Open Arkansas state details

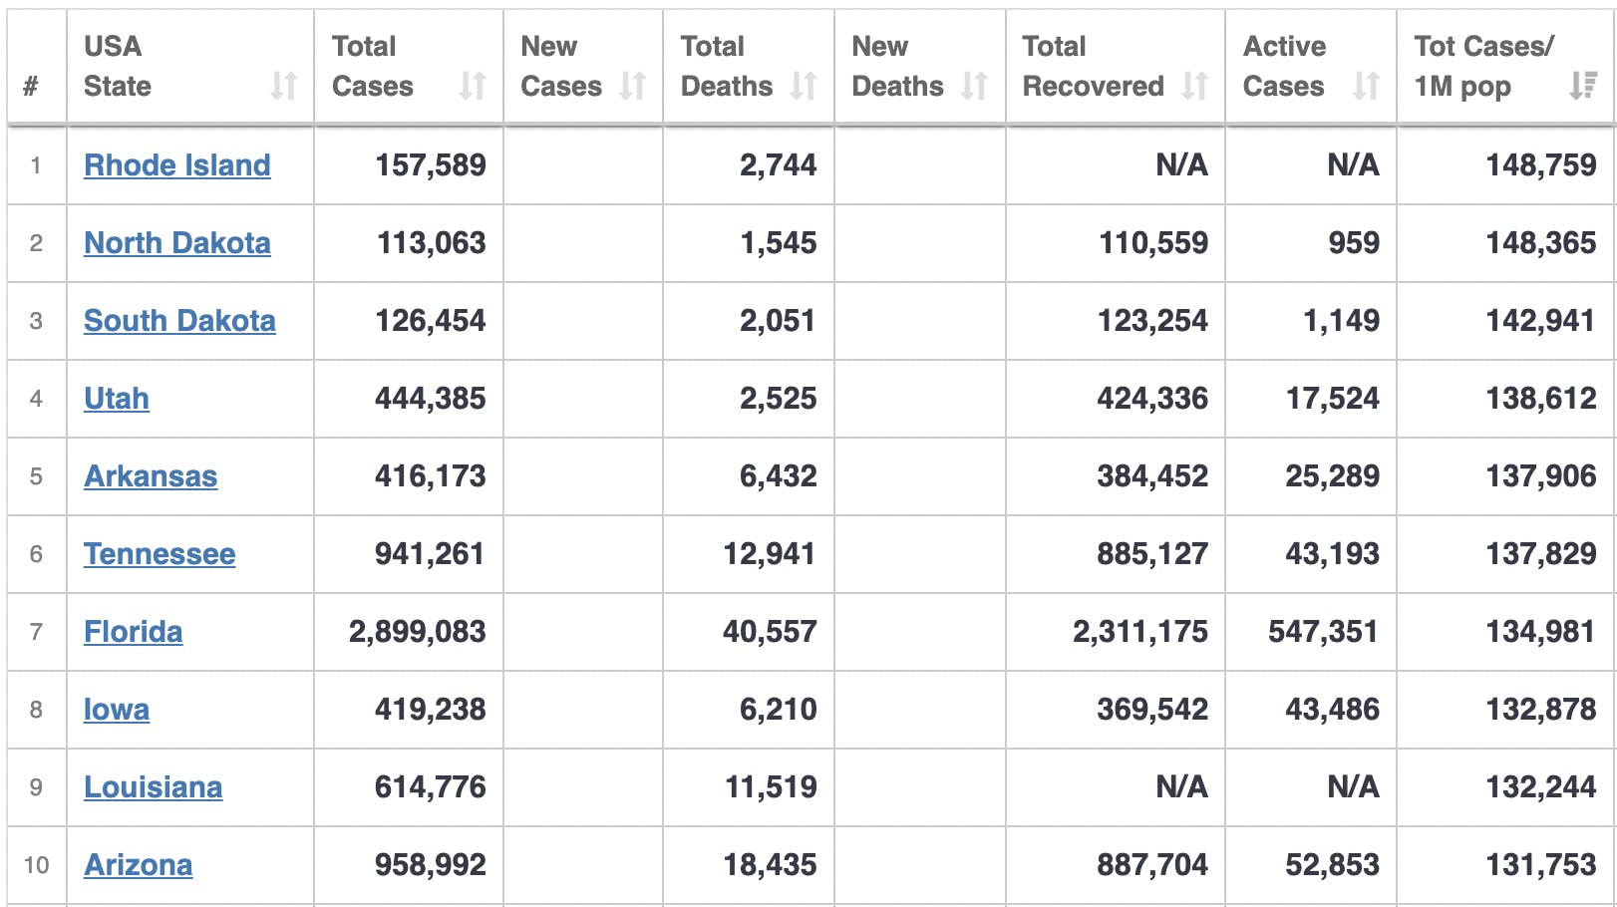[151, 476]
